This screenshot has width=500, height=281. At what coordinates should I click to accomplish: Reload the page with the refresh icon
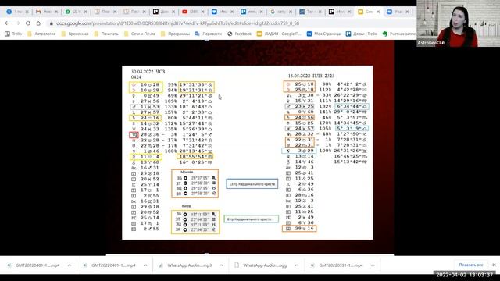(x=28, y=23)
